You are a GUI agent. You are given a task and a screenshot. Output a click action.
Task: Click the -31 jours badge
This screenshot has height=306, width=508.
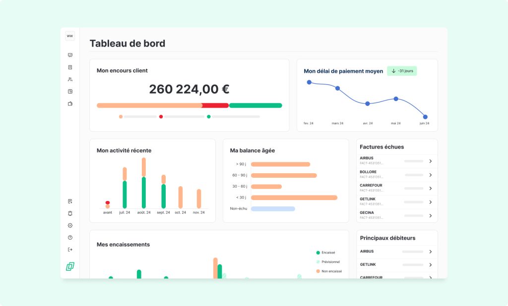pyautogui.click(x=402, y=71)
